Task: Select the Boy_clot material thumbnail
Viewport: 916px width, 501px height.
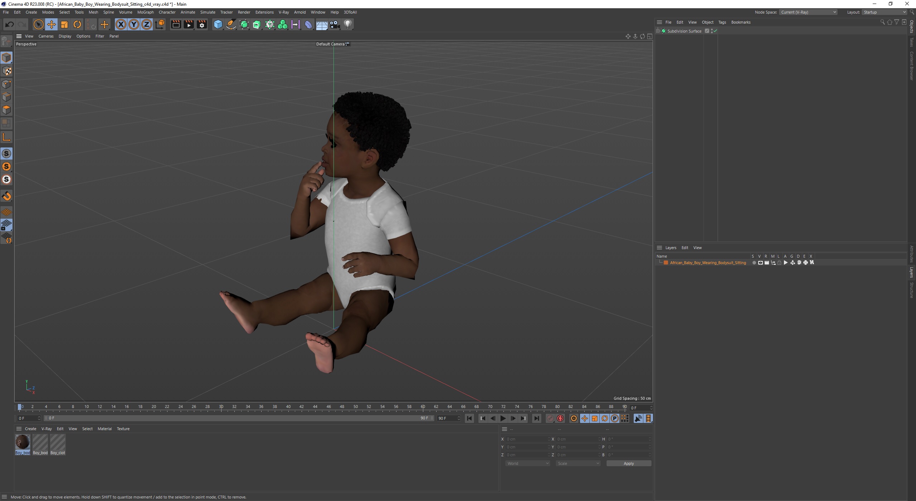Action: pyautogui.click(x=58, y=445)
